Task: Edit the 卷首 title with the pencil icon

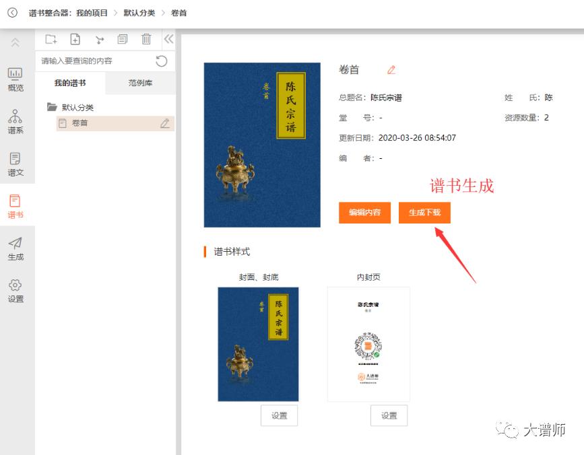Action: [x=393, y=69]
